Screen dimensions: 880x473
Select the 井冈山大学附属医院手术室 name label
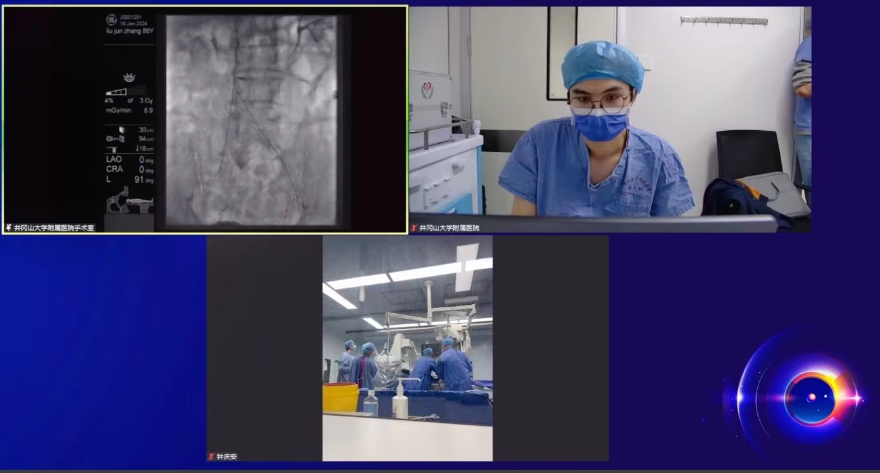[54, 227]
